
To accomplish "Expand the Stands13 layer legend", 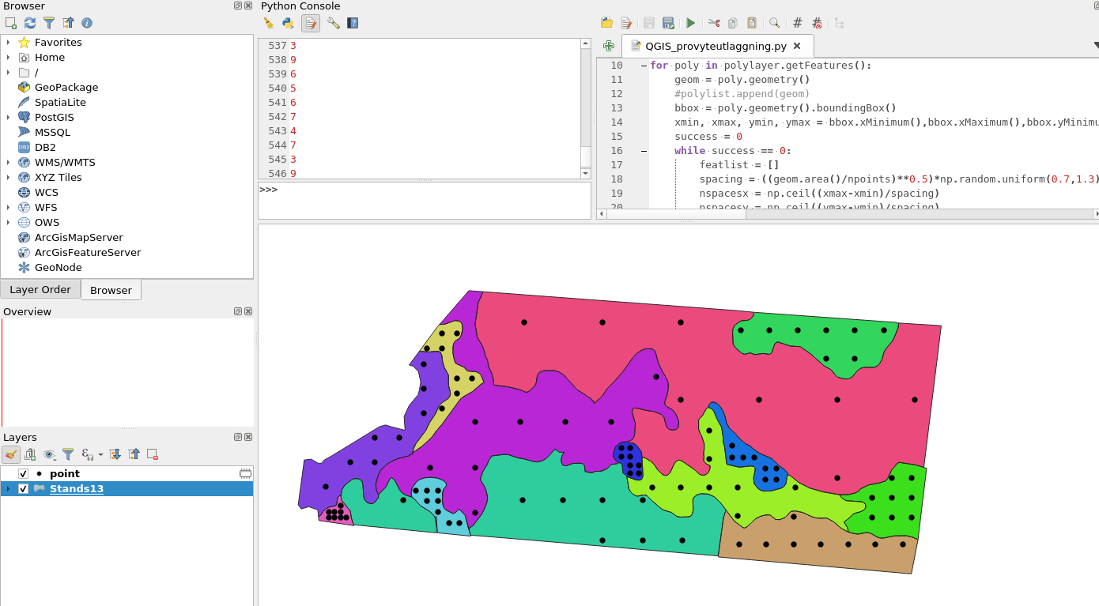I will click(8, 489).
